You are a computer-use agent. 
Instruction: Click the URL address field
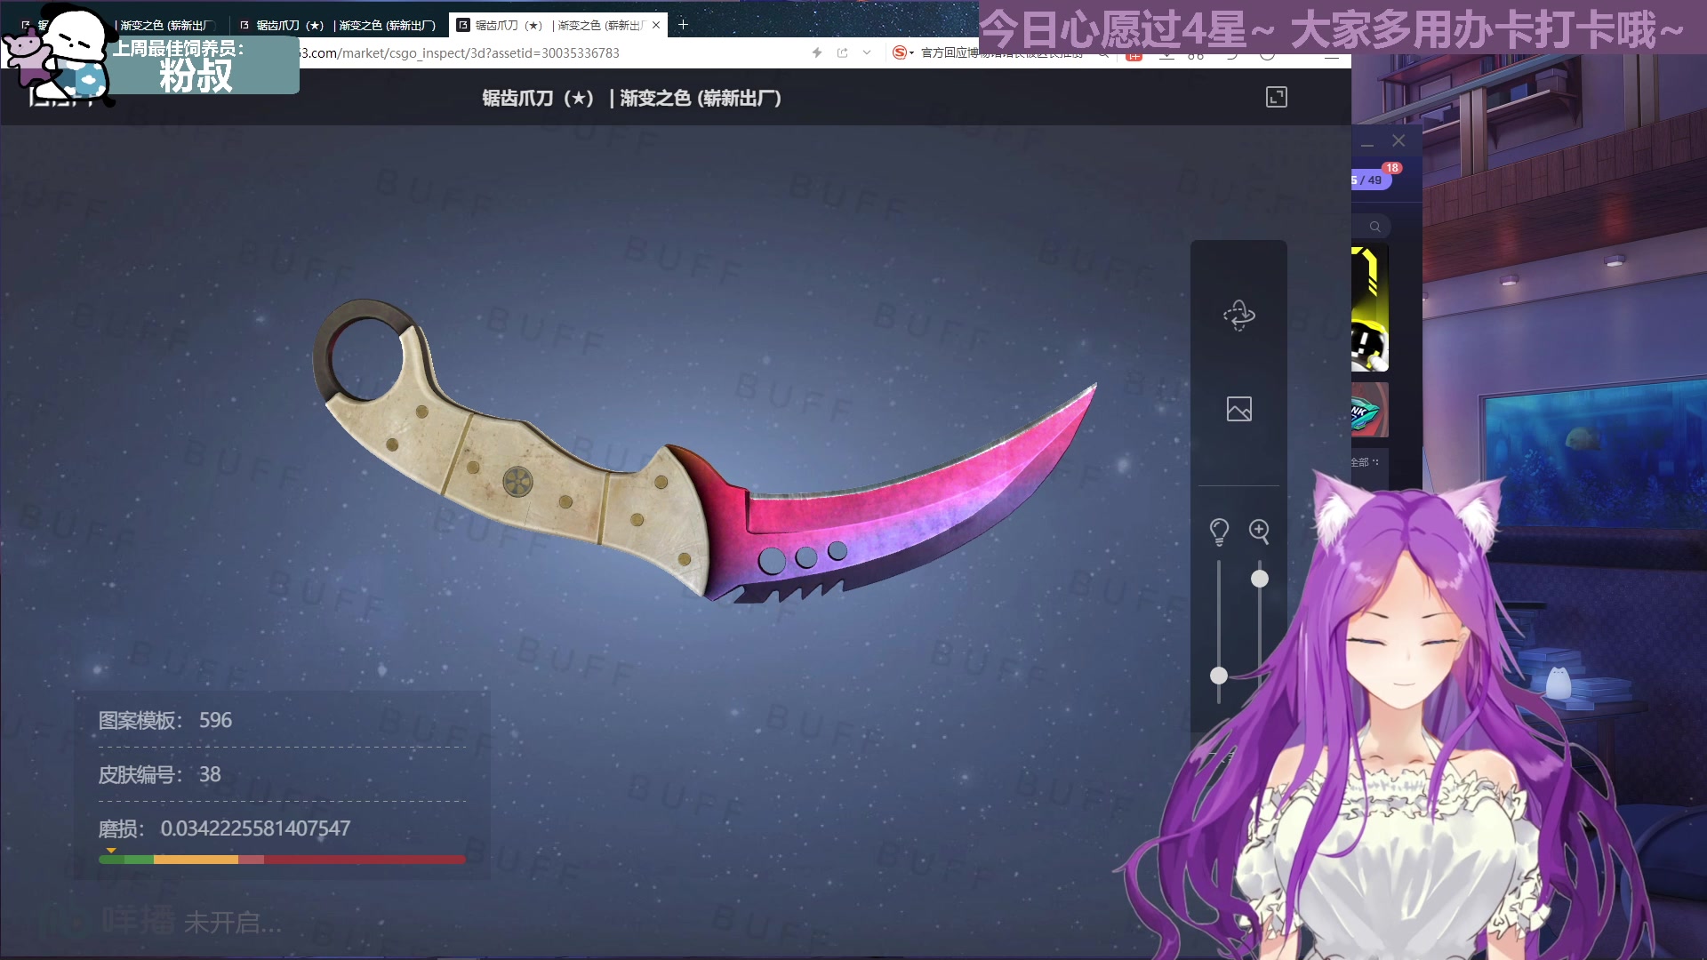[x=551, y=53]
